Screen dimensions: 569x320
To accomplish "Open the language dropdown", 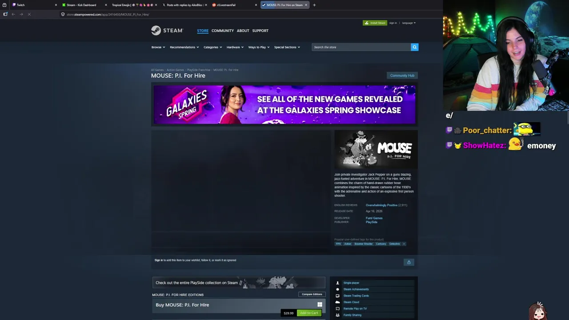I will point(409,23).
